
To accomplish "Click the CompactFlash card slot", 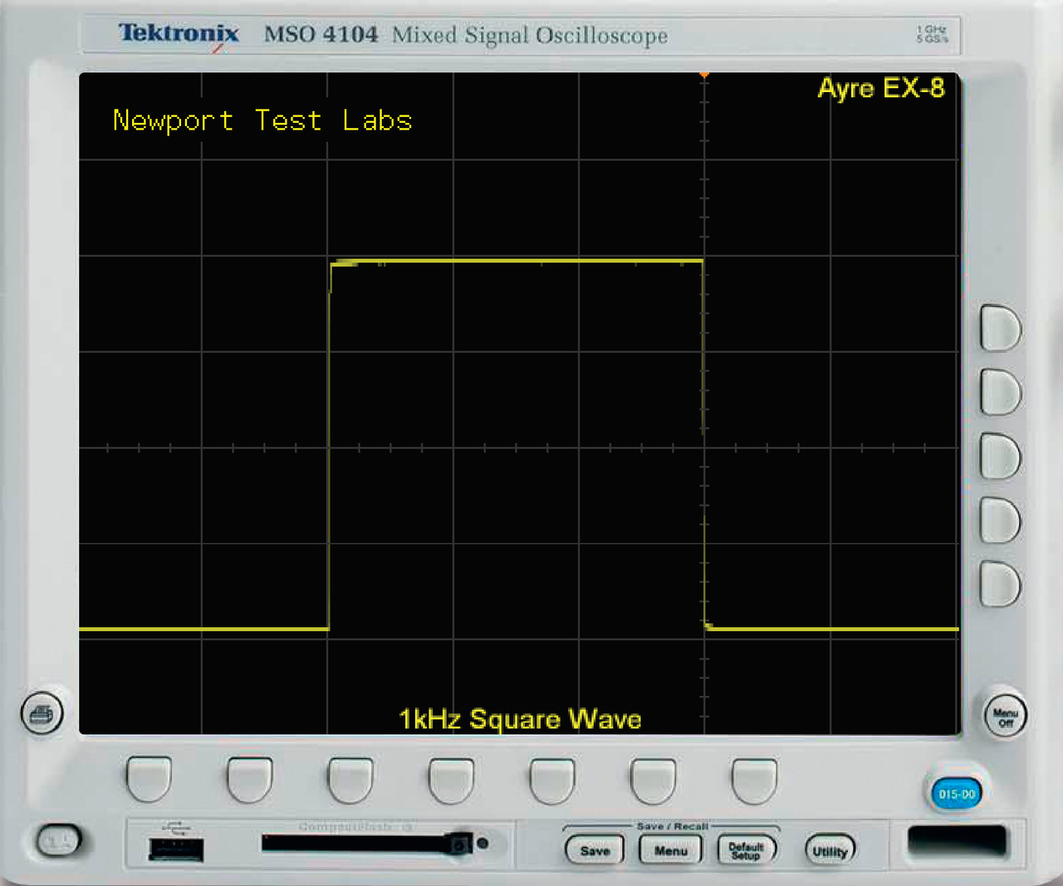I will coord(355,844).
